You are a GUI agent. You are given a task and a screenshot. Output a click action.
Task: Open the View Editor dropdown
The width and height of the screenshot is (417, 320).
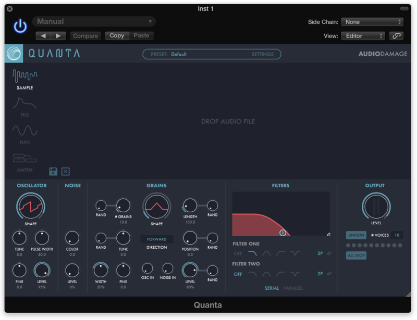coord(362,36)
